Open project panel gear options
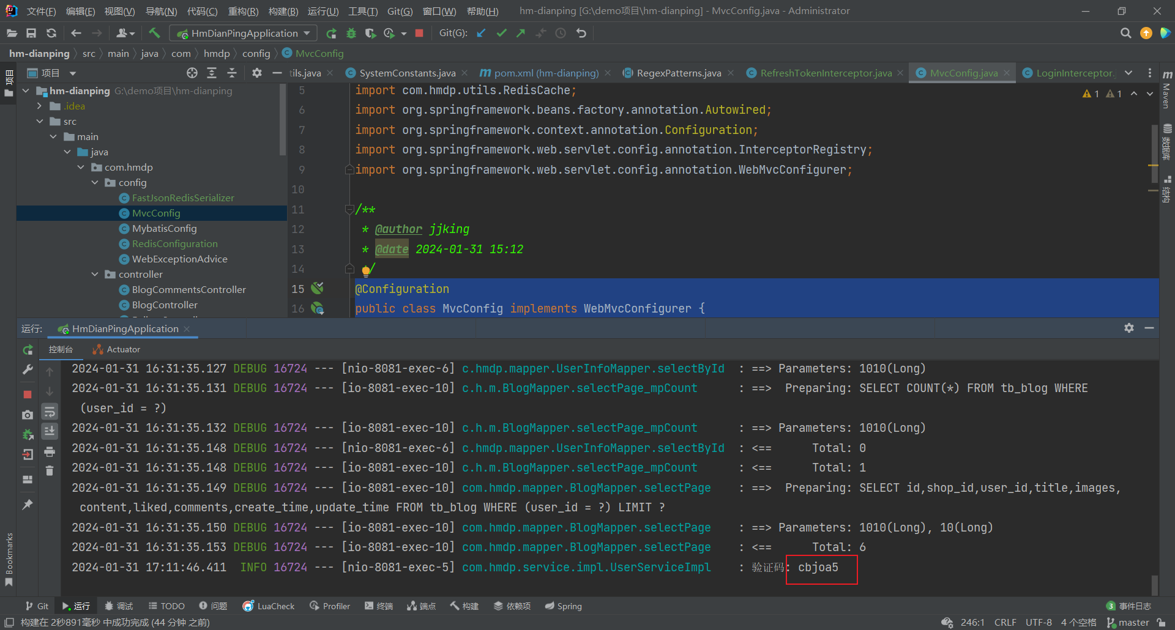The image size is (1175, 630). pyautogui.click(x=257, y=73)
